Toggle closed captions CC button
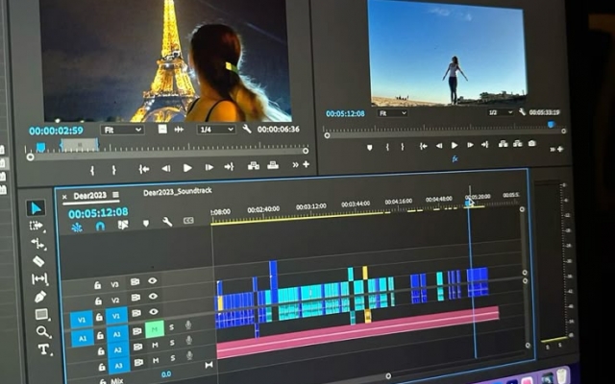Image resolution: width=615 pixels, height=384 pixels. click(x=188, y=221)
